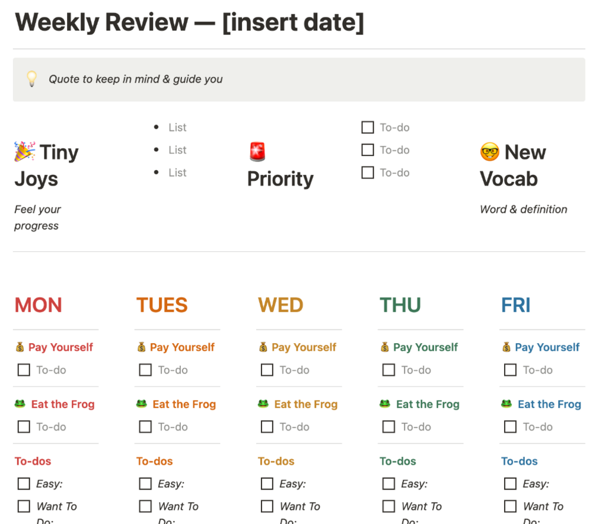Click the money bag icon under THU
Image resolution: width=596 pixels, height=524 pixels.
[x=385, y=347]
